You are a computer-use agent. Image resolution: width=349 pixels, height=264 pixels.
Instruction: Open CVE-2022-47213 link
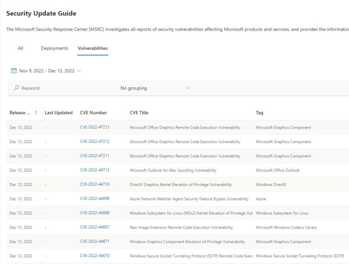[x=95, y=127]
